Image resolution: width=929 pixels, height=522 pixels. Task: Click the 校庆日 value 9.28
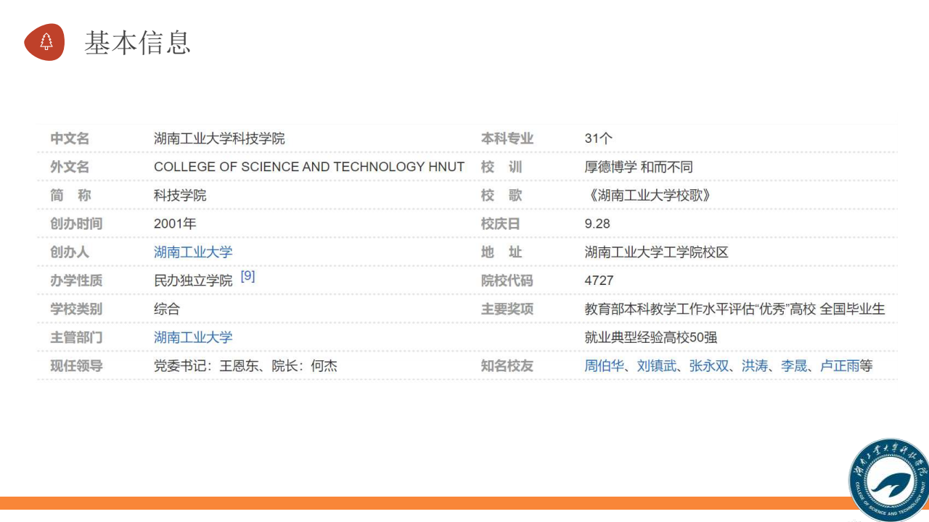tap(597, 224)
